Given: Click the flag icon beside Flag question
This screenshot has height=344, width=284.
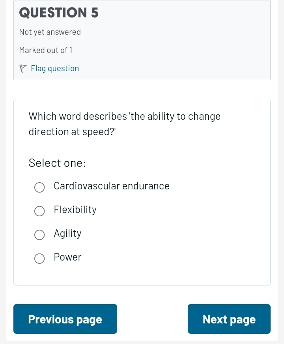Looking at the screenshot, I should (23, 68).
